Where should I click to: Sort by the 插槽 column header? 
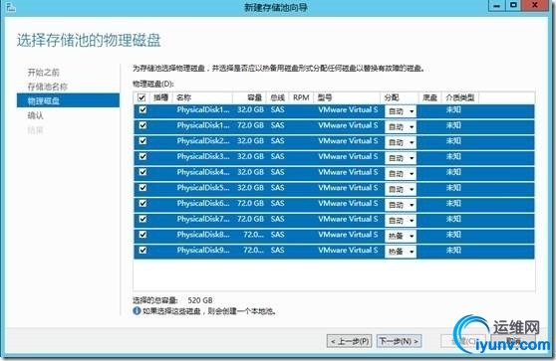coord(160,97)
